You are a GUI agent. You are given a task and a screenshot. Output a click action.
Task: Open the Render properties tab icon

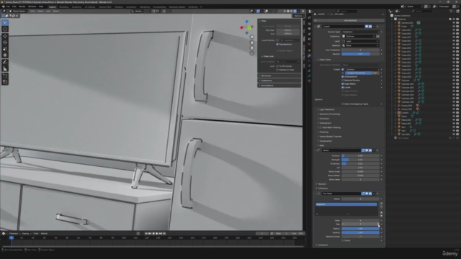coord(309,24)
